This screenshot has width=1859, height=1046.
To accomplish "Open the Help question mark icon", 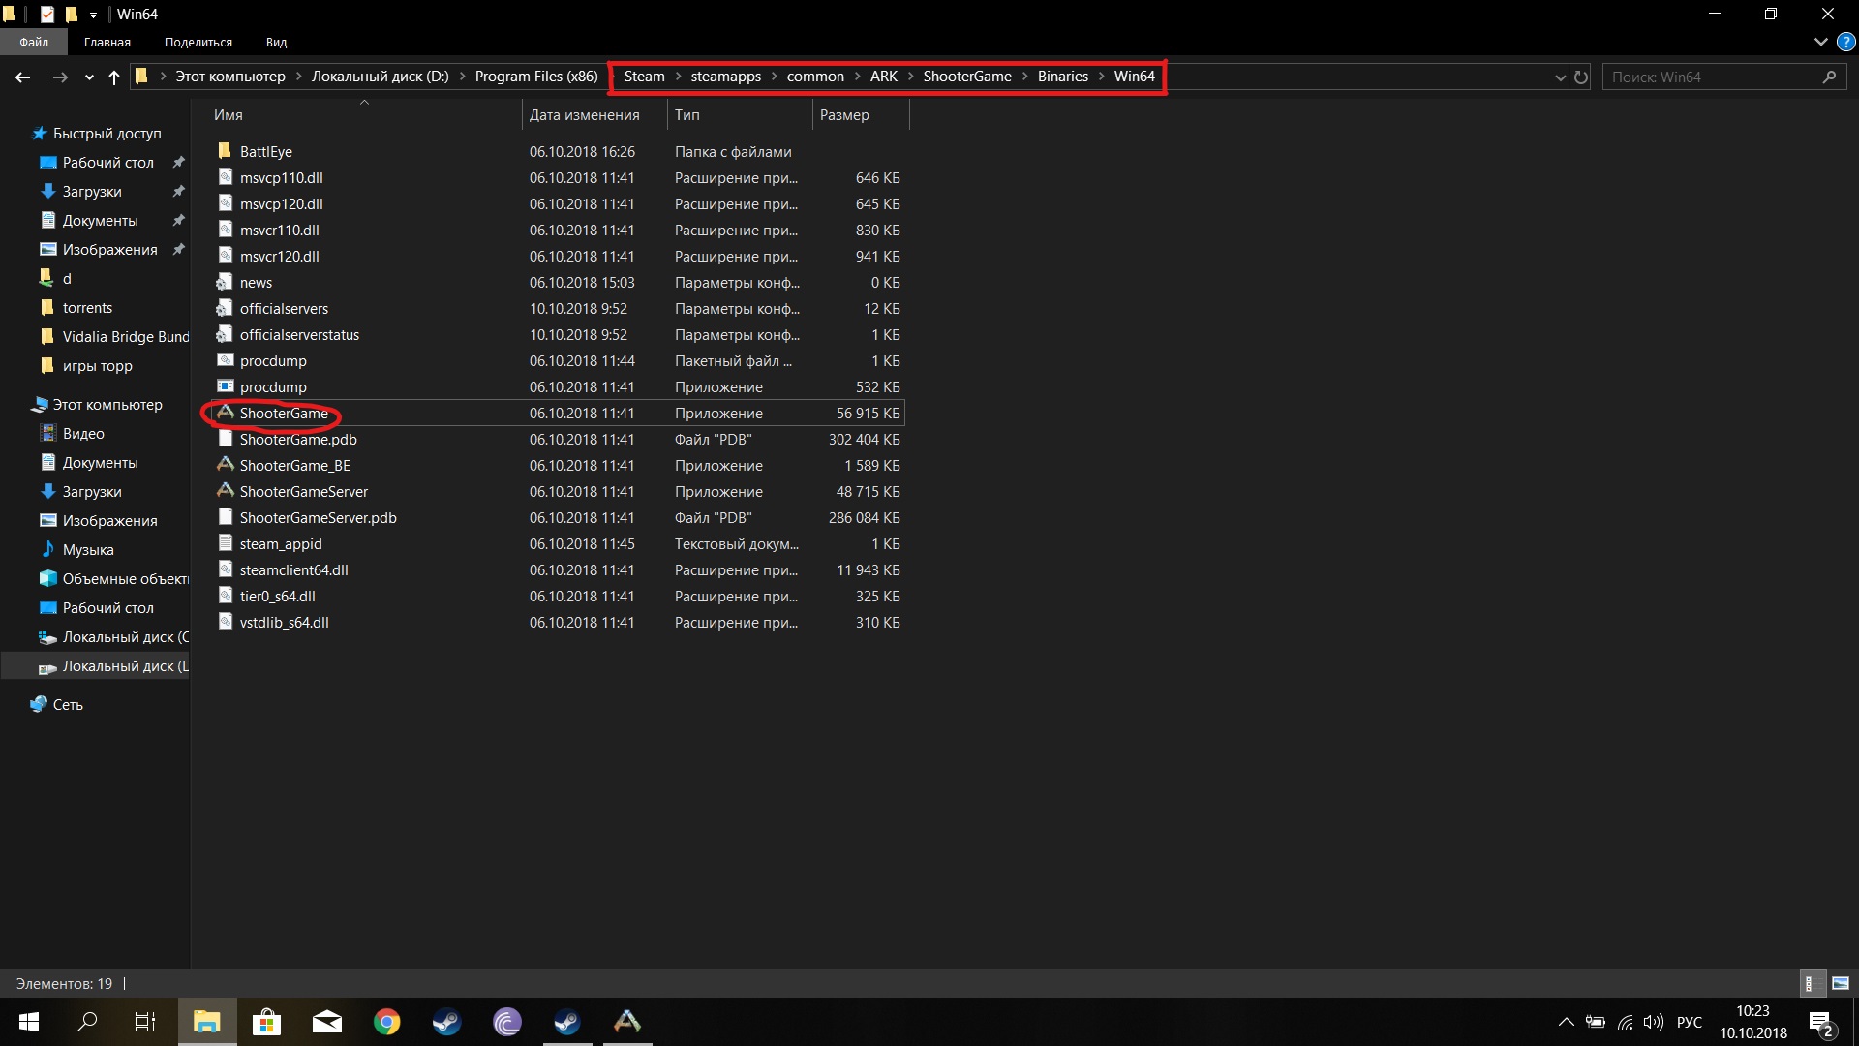I will tap(1845, 43).
